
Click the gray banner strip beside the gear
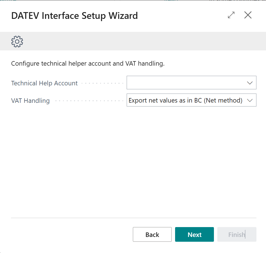point(141,41)
